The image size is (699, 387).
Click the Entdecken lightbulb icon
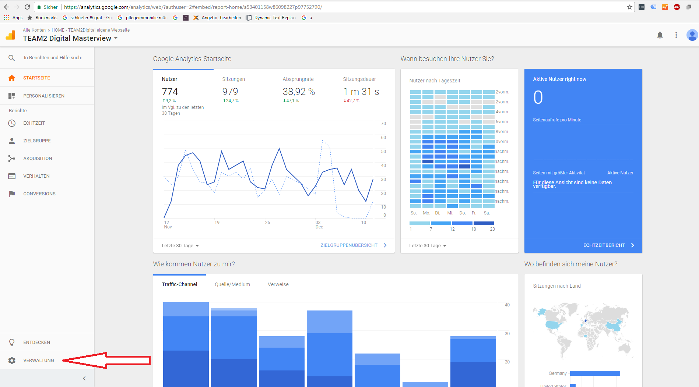12,342
